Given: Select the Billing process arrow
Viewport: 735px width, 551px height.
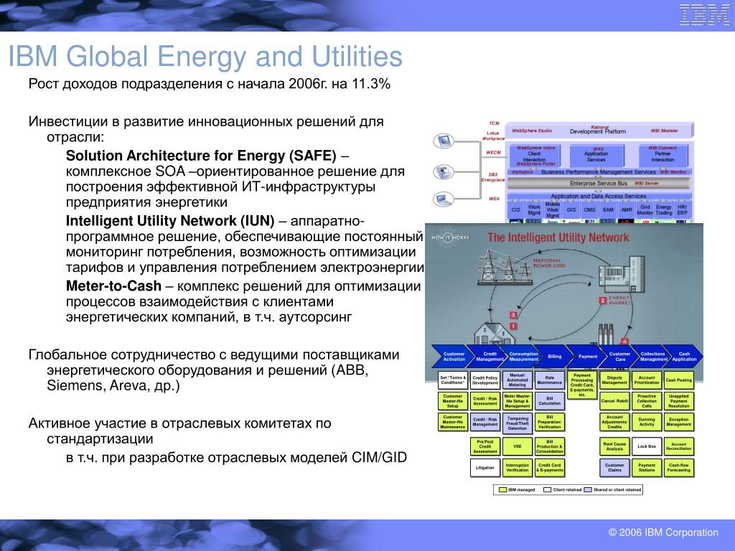Looking at the screenshot, I should click(553, 357).
